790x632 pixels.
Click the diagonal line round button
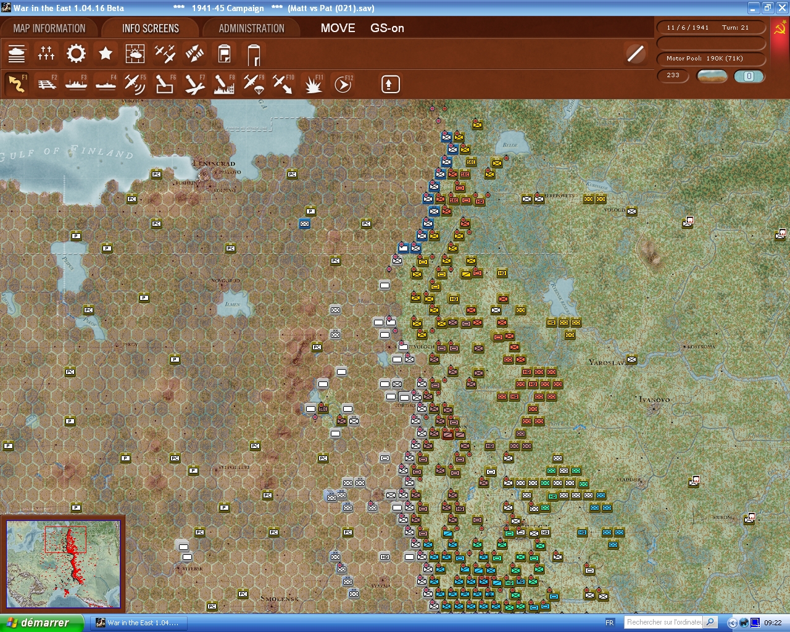pos(635,54)
